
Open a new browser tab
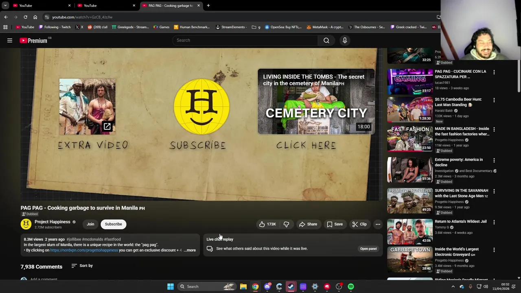pyautogui.click(x=208, y=6)
